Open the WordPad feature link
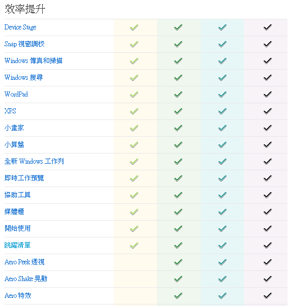 (x=16, y=94)
